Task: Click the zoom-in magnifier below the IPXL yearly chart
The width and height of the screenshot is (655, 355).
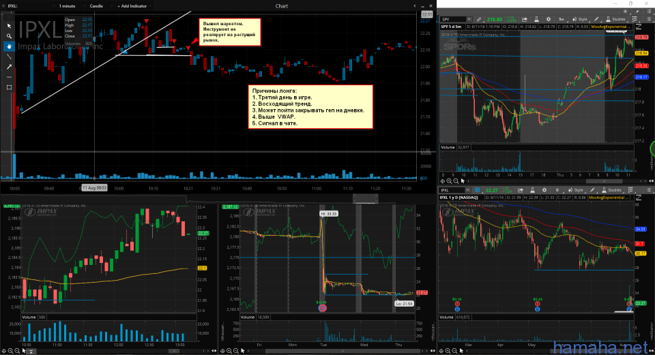Action: [x=448, y=351]
